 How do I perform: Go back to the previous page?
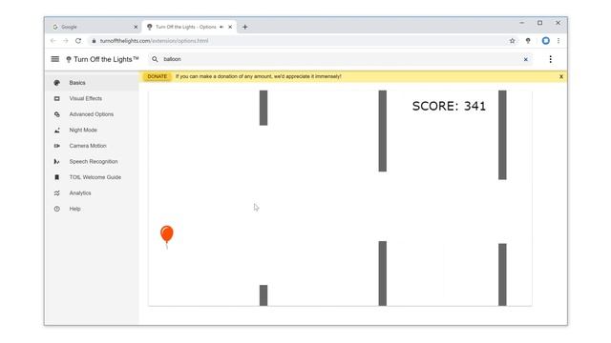[x=53, y=41]
